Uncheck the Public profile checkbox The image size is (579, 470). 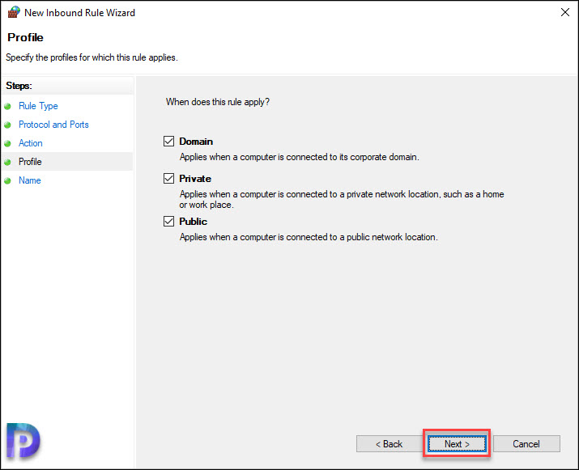coord(168,222)
